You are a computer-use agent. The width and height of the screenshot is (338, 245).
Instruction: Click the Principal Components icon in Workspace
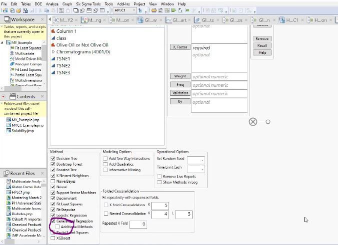tap(12, 64)
